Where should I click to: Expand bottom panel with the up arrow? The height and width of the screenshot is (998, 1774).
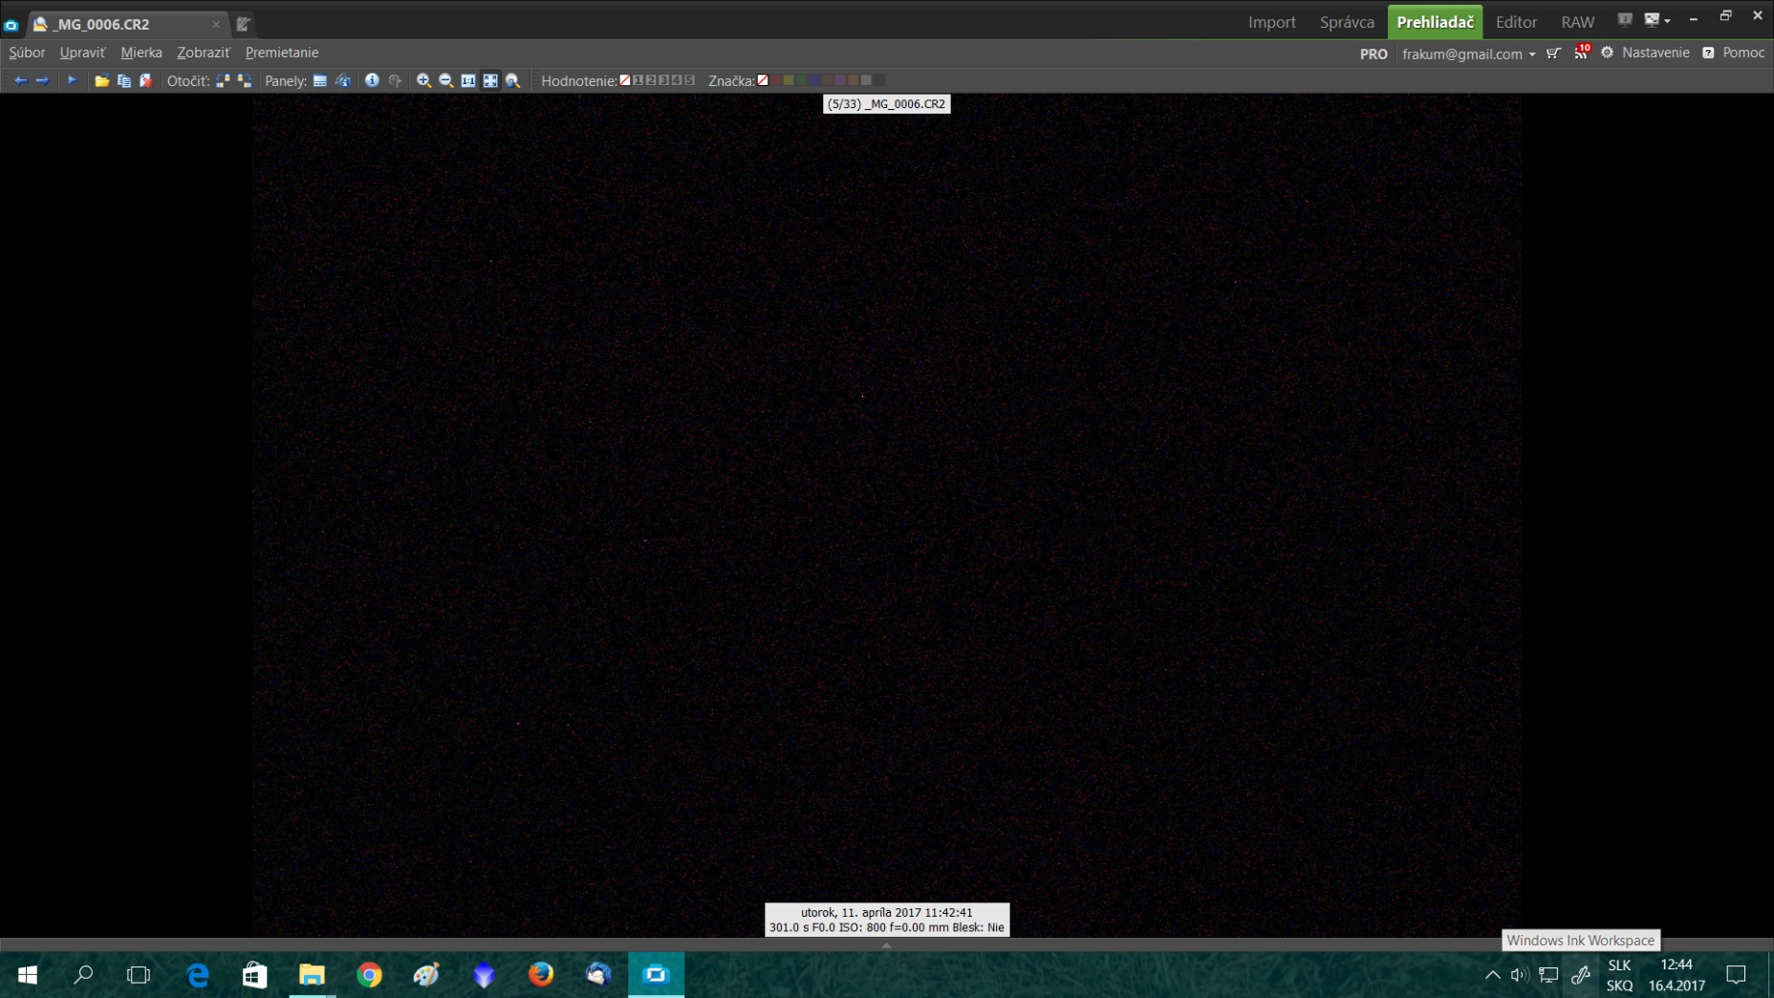tap(886, 944)
